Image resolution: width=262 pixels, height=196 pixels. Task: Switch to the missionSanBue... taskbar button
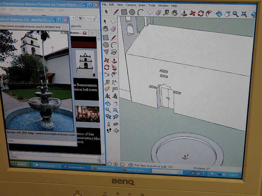(76, 167)
